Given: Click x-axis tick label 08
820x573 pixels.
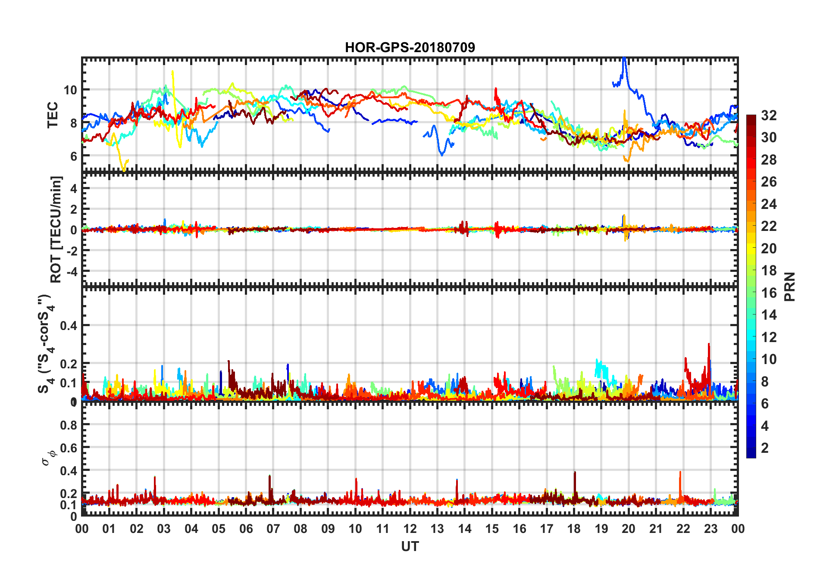Looking at the screenshot, I should point(300,529).
